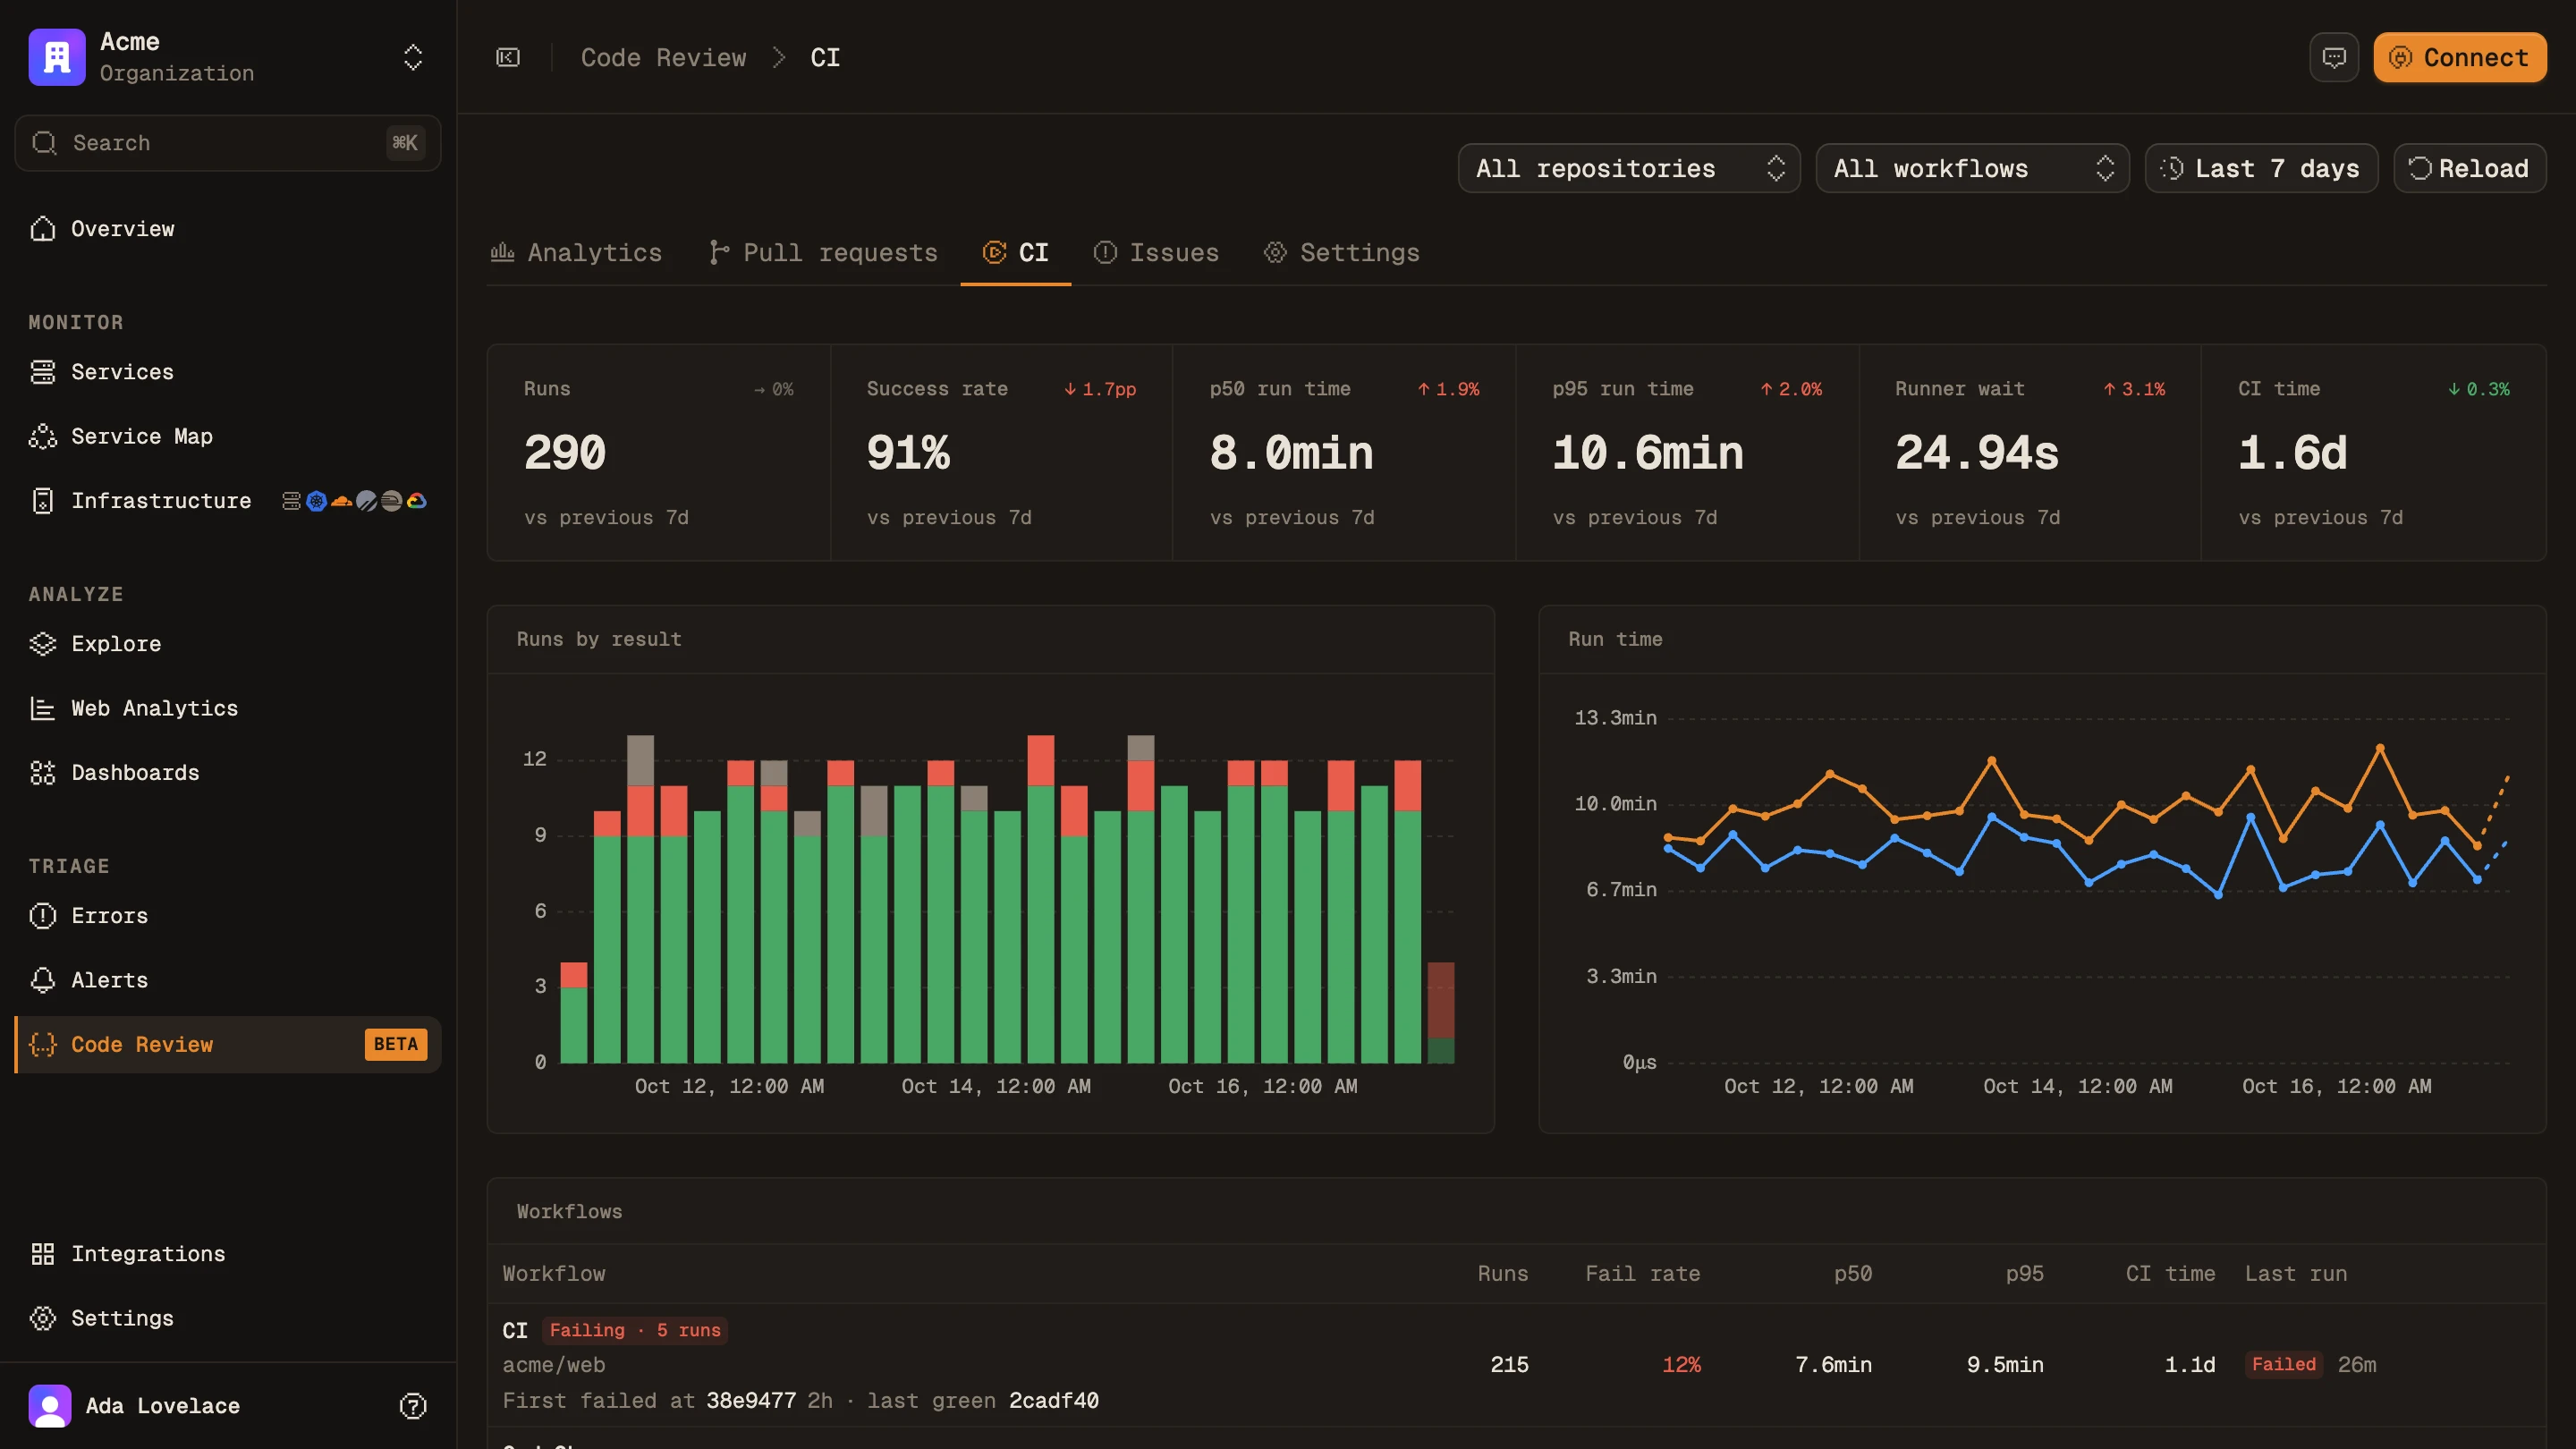Sort by the Last run column header
The image size is (2576, 1449).
2295,1274
